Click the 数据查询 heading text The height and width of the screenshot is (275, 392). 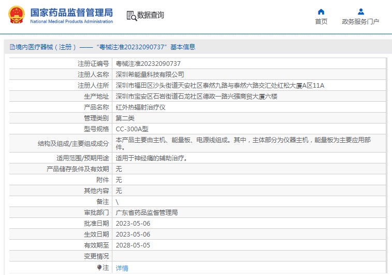click(x=151, y=15)
